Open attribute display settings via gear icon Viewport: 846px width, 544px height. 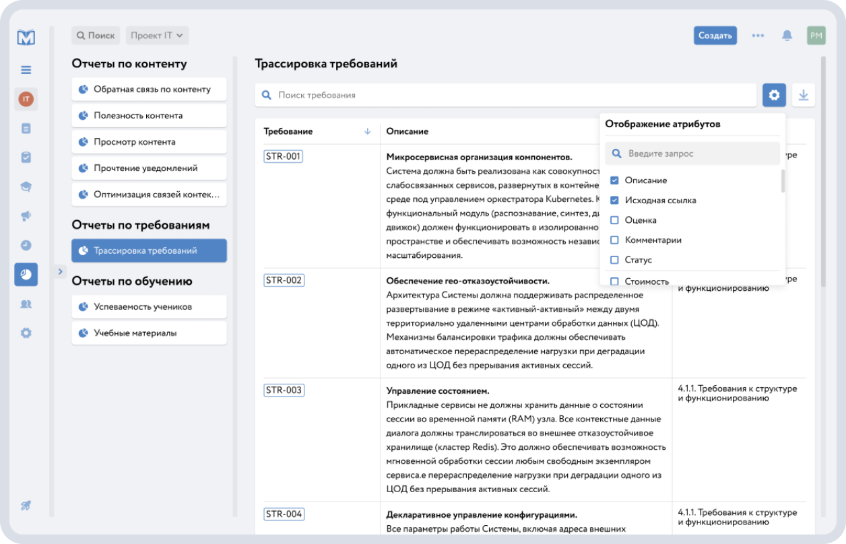pos(774,95)
